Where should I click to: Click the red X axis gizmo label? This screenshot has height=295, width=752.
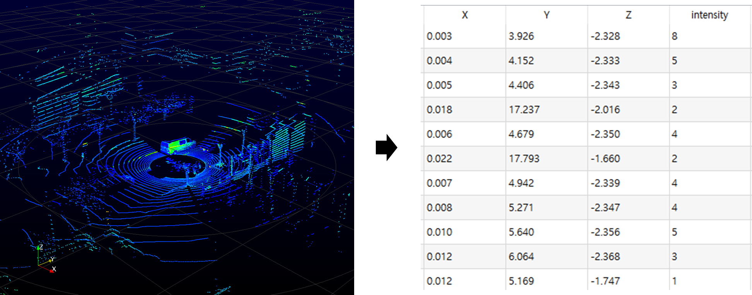54,269
